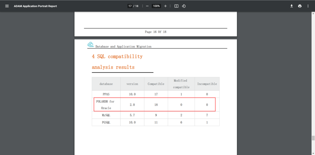The height and width of the screenshot is (155, 315).
Task: Click the 'version' column header
Action: click(132, 84)
